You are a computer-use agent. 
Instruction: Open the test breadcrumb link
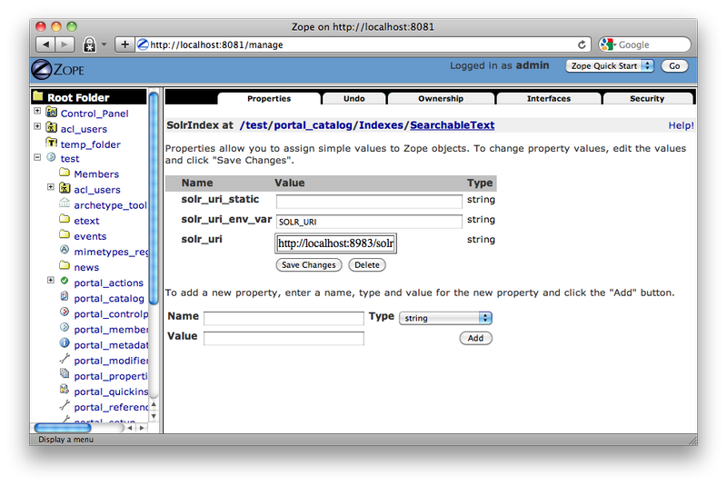(x=256, y=125)
